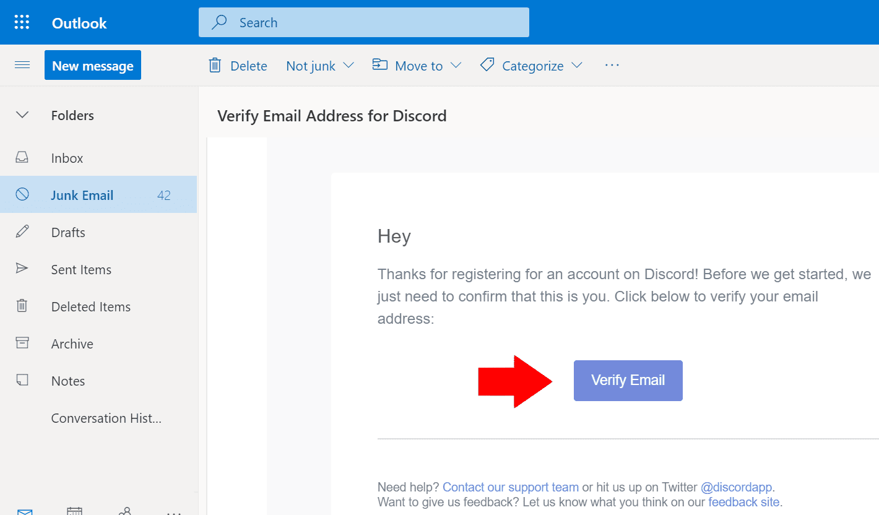Image resolution: width=879 pixels, height=515 pixels.
Task: Open the People icon at bottom
Action: coord(125,511)
